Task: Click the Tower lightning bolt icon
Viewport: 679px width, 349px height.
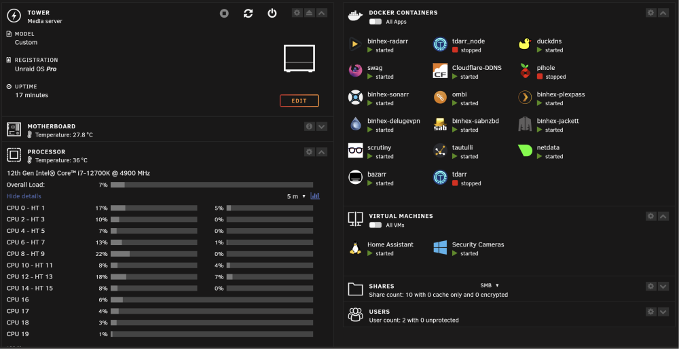Action: click(14, 16)
